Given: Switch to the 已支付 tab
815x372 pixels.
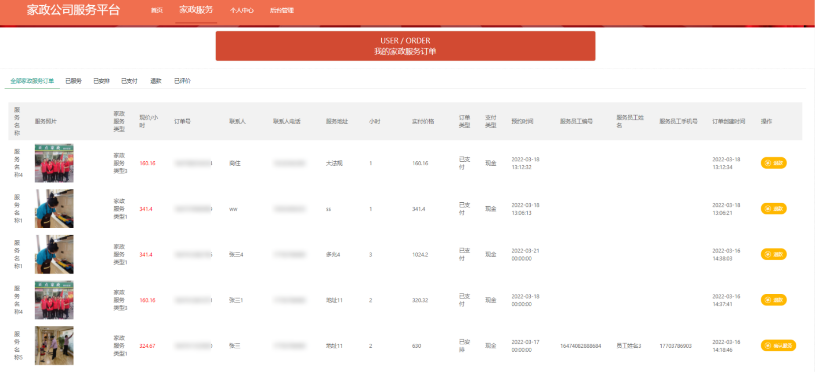Looking at the screenshot, I should pyautogui.click(x=129, y=81).
